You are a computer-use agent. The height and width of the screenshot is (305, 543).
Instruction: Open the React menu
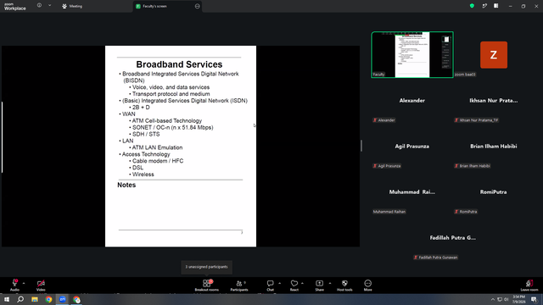[x=294, y=286]
